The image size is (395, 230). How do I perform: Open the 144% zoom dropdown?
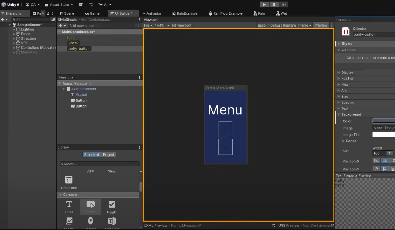click(162, 25)
